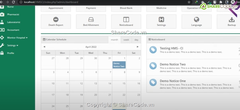The image size is (240, 110).
Task: Select April 5 in the calendar
Action: tap(77, 75)
